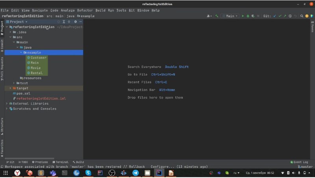Screen dimensions: 315x178
Task: Open the applications grid in taskbar
Action: (x=6, y=173)
